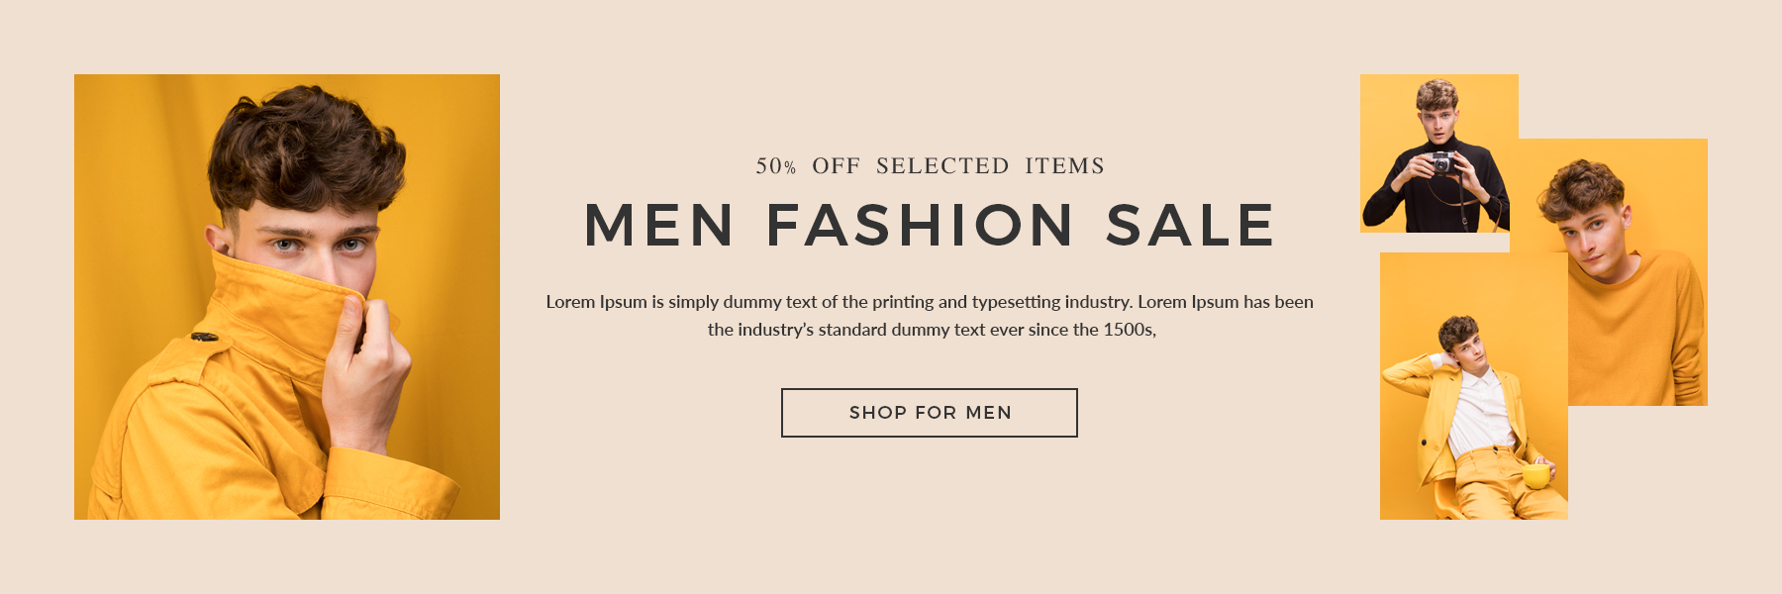Image resolution: width=1782 pixels, height=594 pixels.
Task: Click the Lorem Ipsum description paragraph
Action: coord(930,316)
